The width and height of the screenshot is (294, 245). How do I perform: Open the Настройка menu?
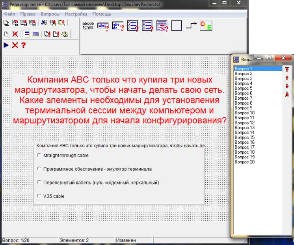pyautogui.click(x=76, y=14)
